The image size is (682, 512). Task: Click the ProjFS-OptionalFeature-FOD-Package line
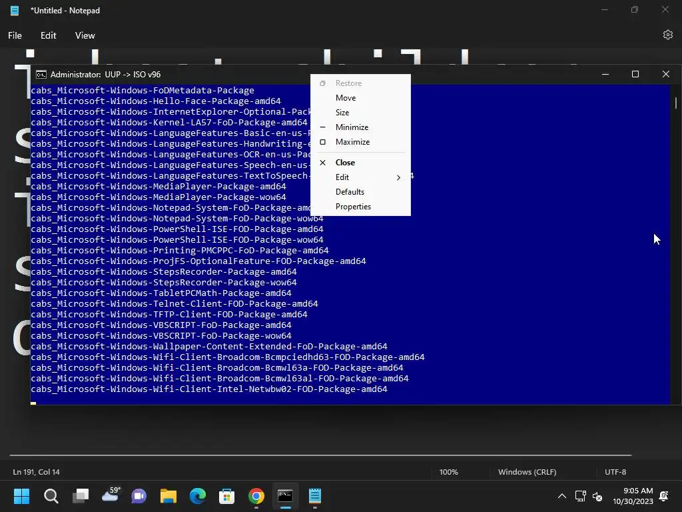pos(198,261)
